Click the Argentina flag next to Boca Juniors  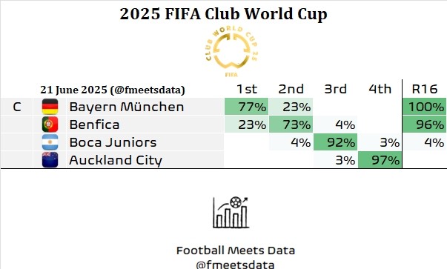[x=50, y=142]
